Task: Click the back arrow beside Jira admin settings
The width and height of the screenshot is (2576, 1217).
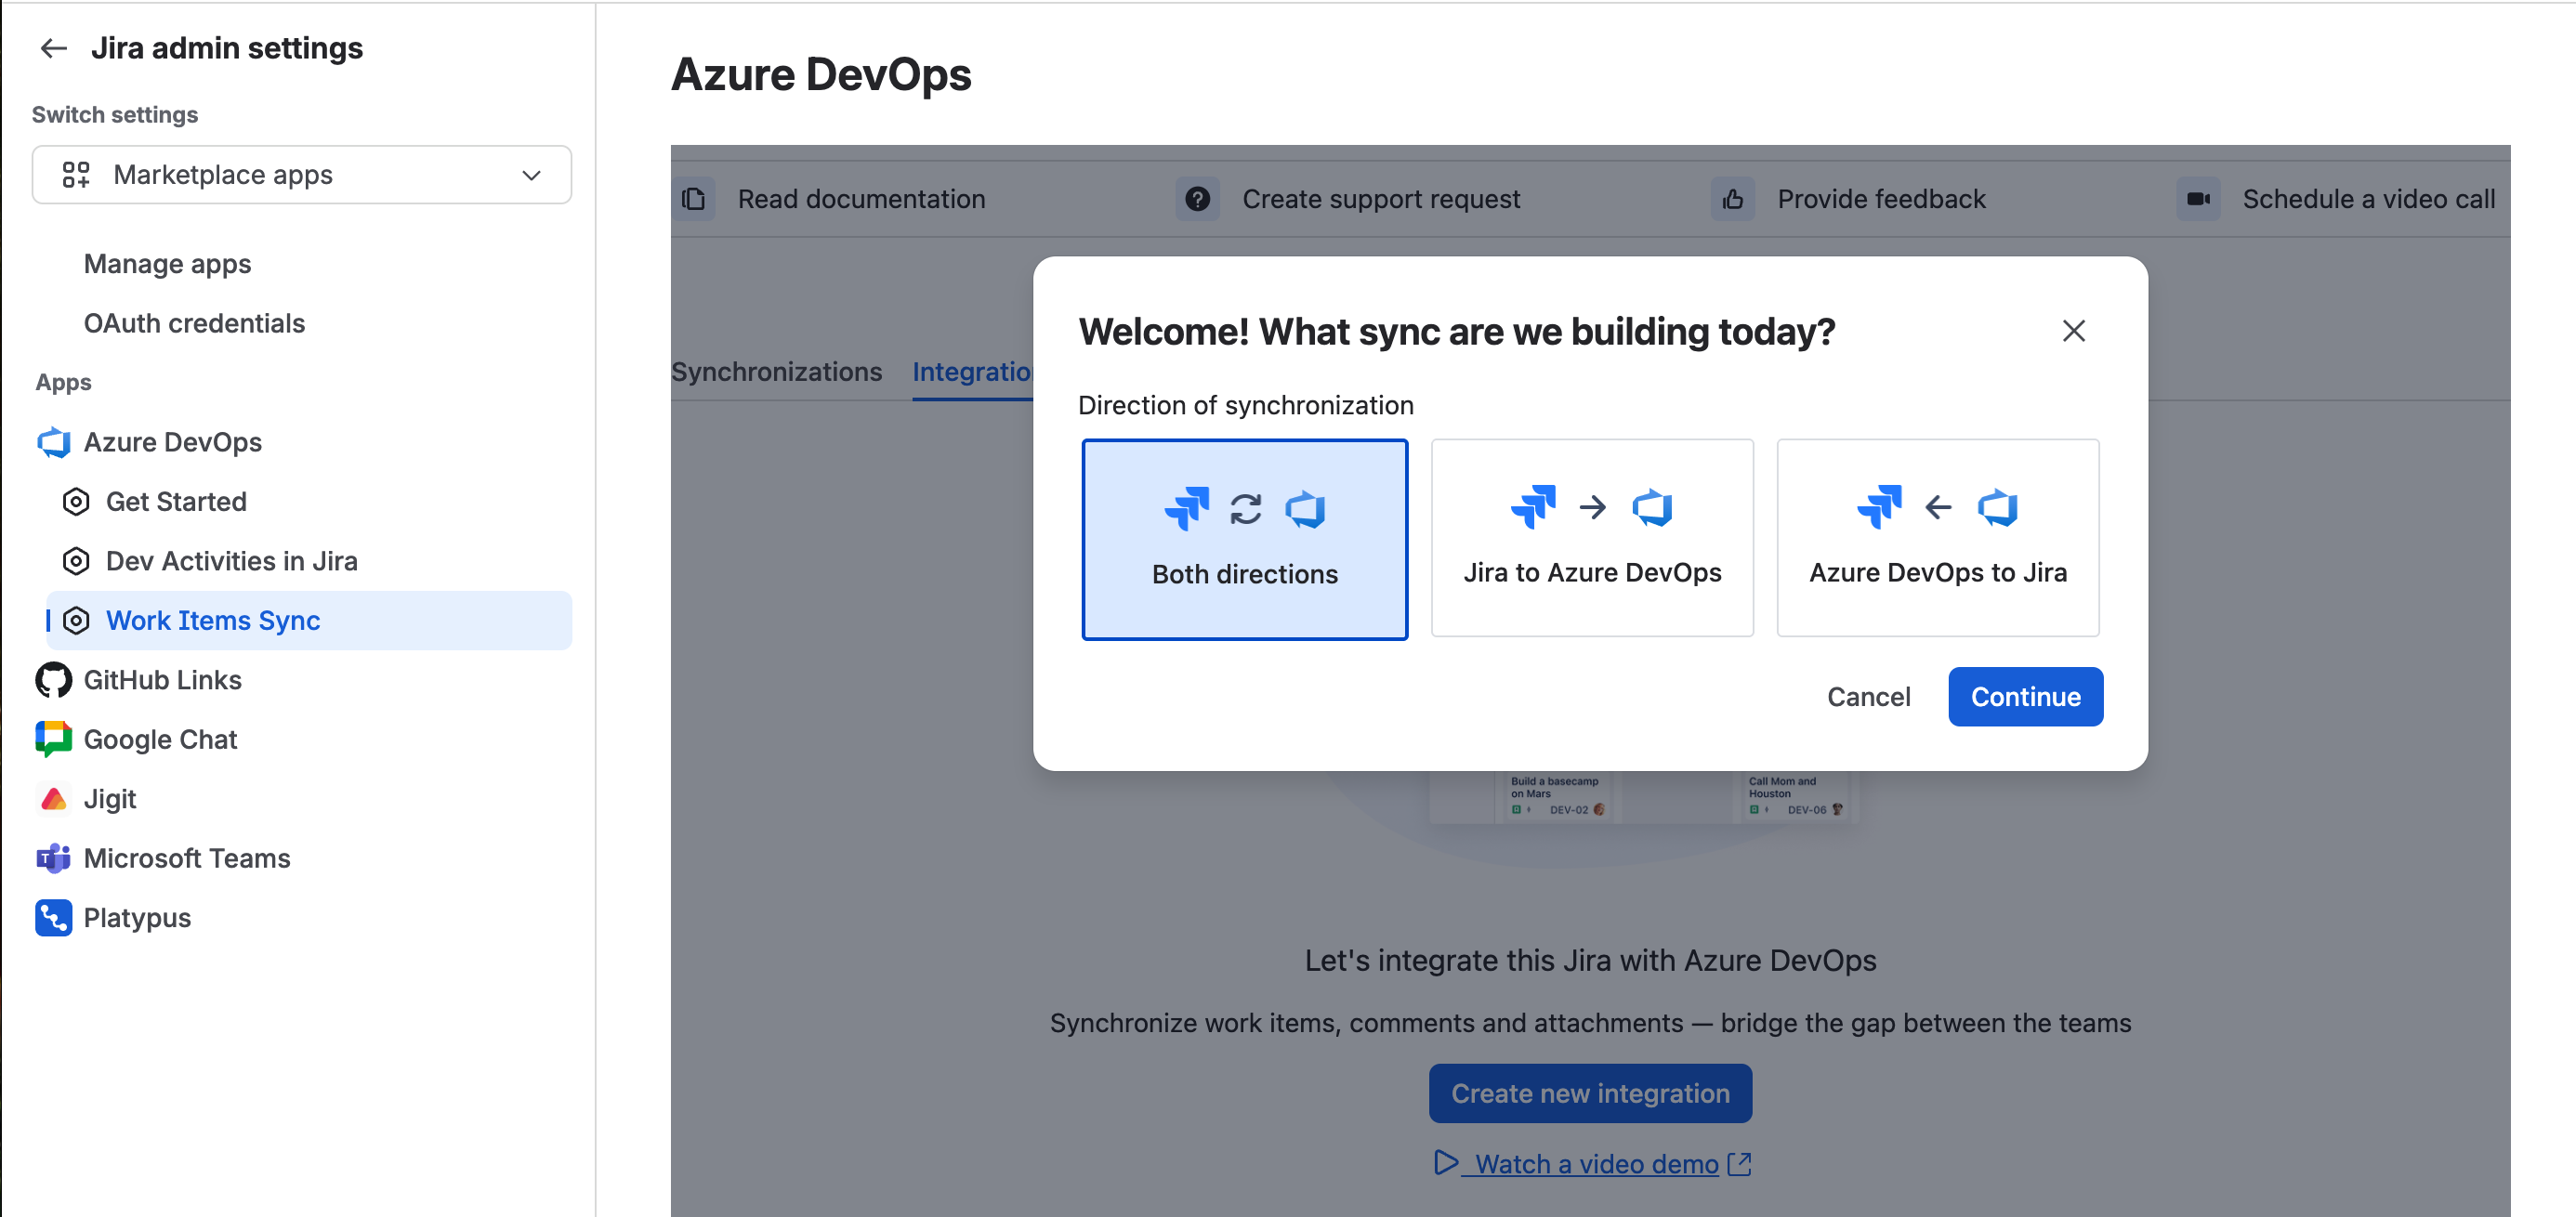Action: (53, 48)
